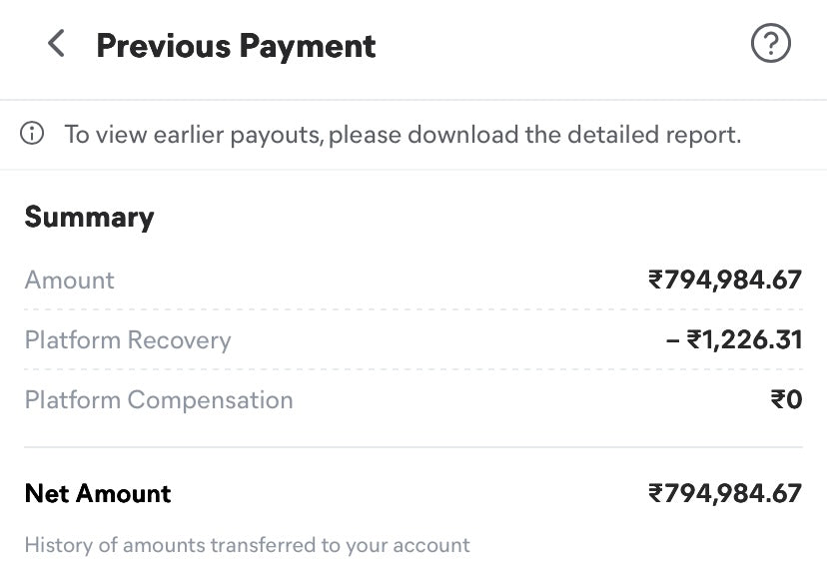Click the minus sign before recovery amount
The height and width of the screenshot is (565, 827).
point(672,340)
